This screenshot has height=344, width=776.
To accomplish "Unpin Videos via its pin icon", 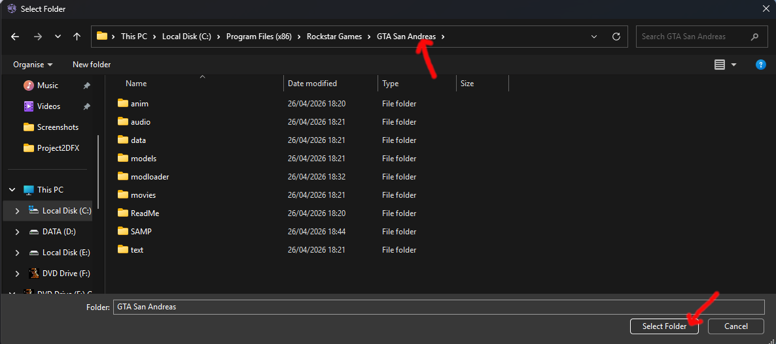I will pyautogui.click(x=86, y=106).
